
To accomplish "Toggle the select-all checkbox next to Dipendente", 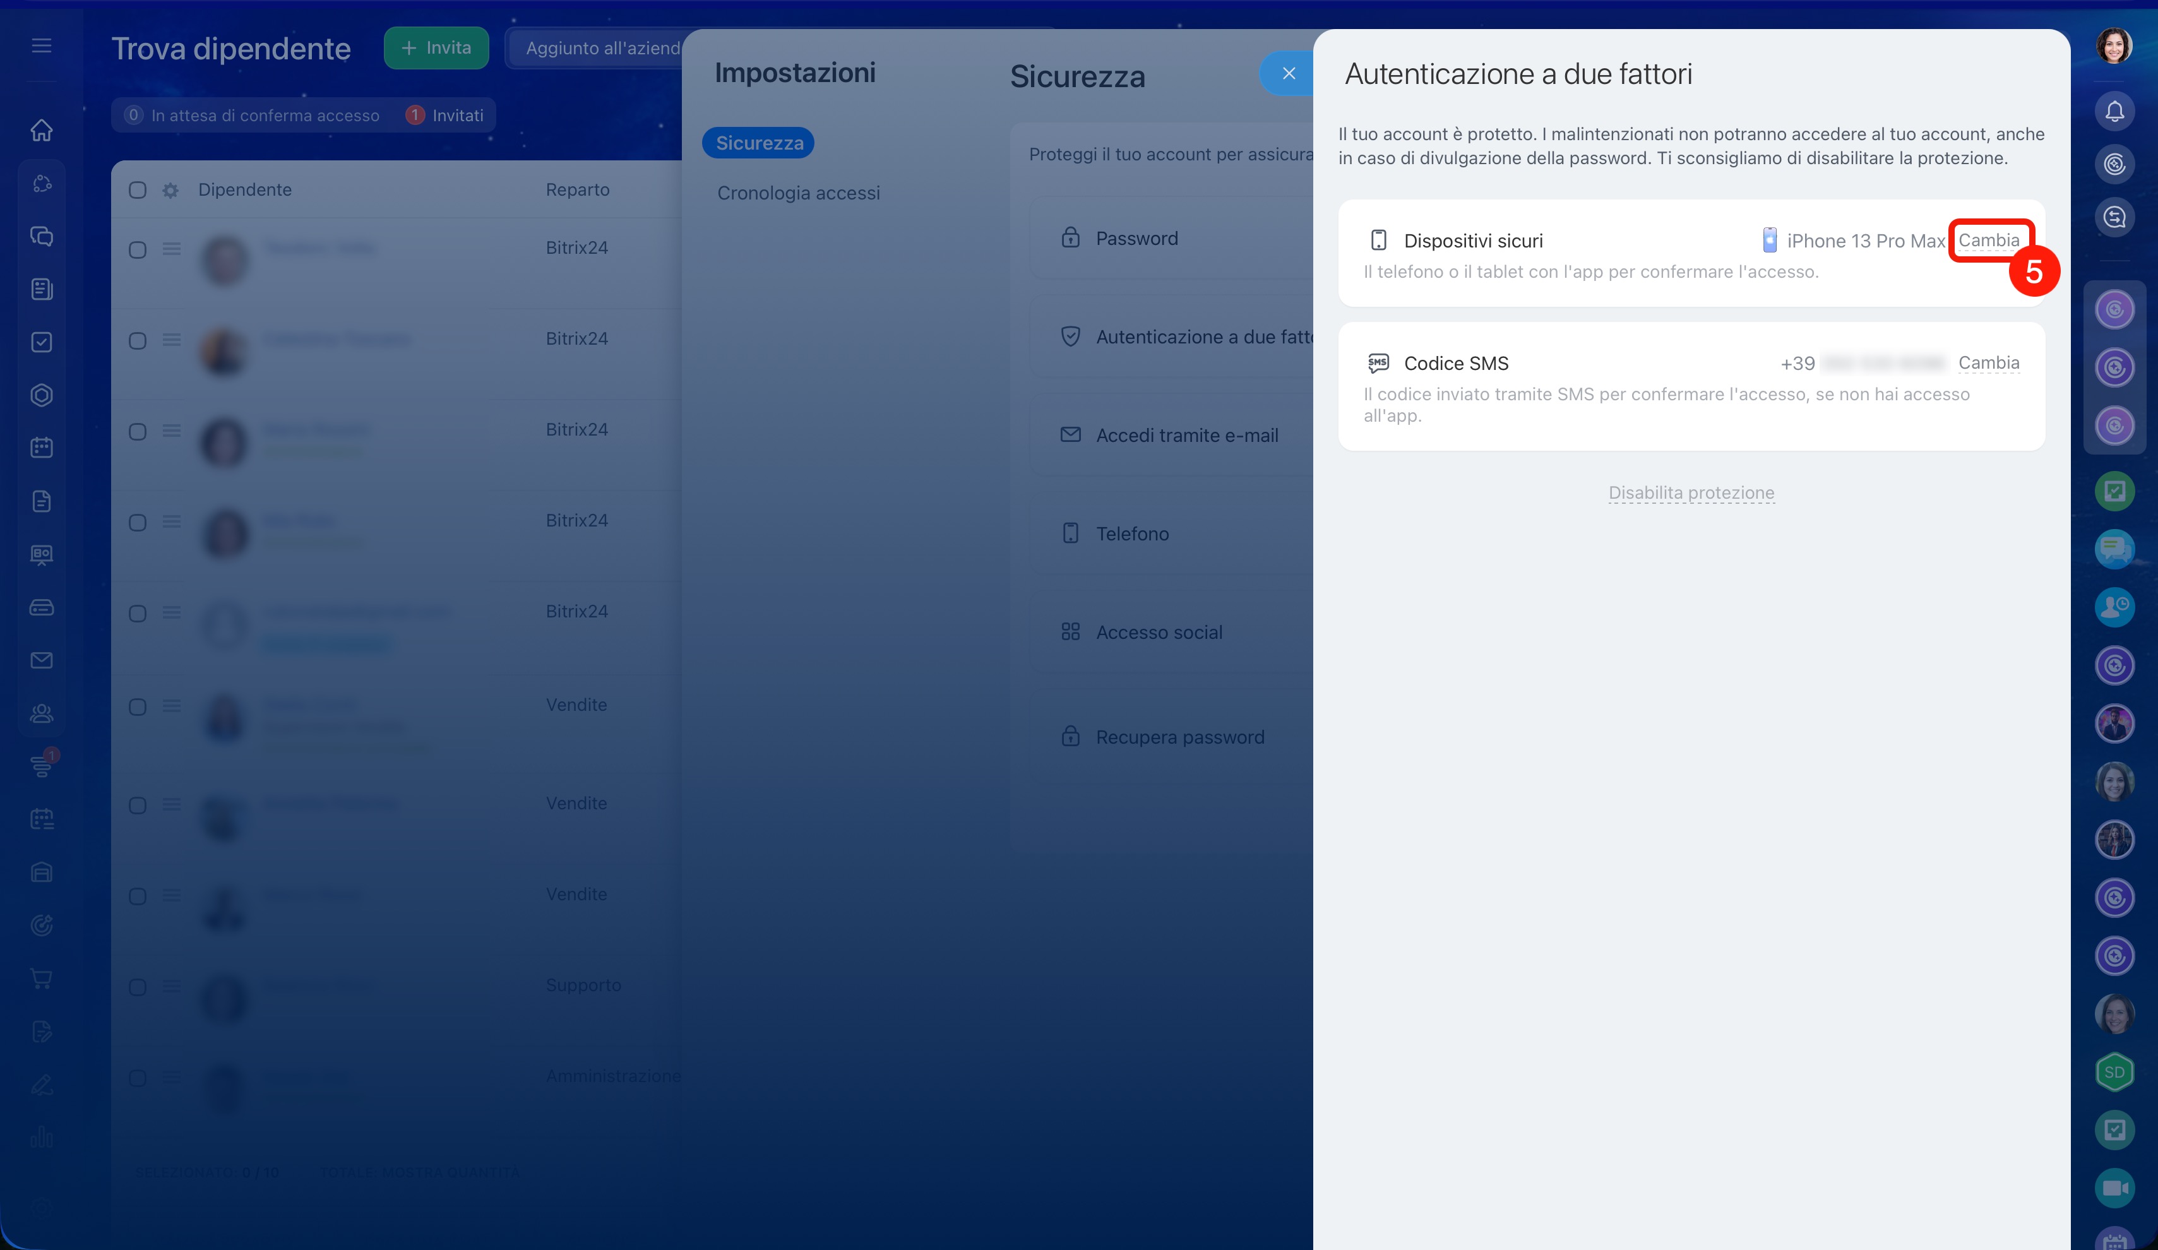I will point(137,190).
